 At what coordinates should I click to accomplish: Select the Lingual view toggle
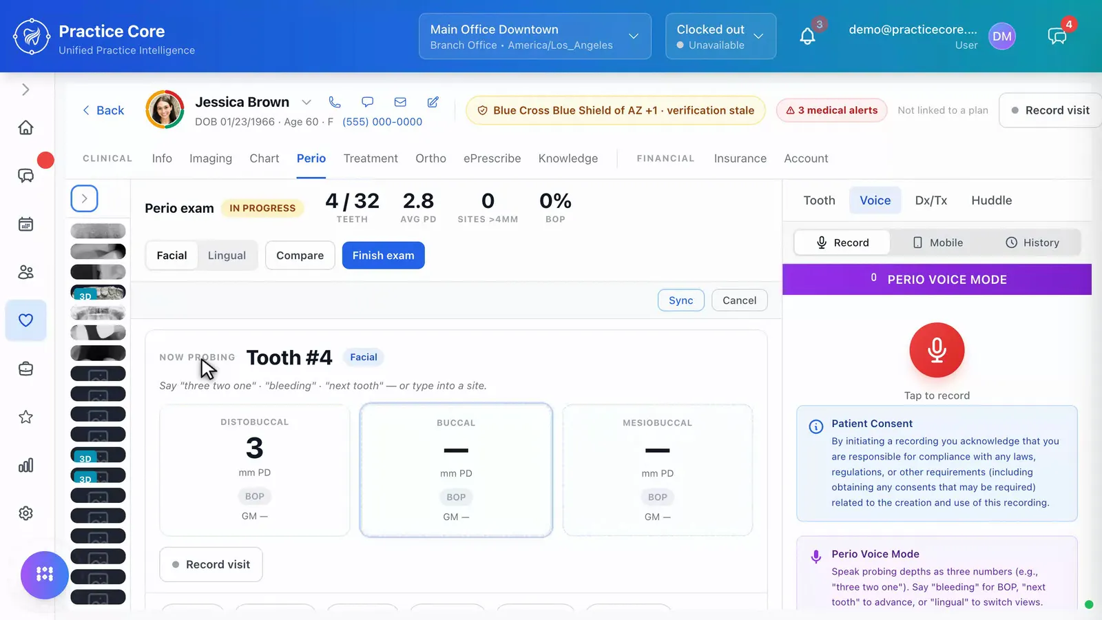pyautogui.click(x=227, y=256)
